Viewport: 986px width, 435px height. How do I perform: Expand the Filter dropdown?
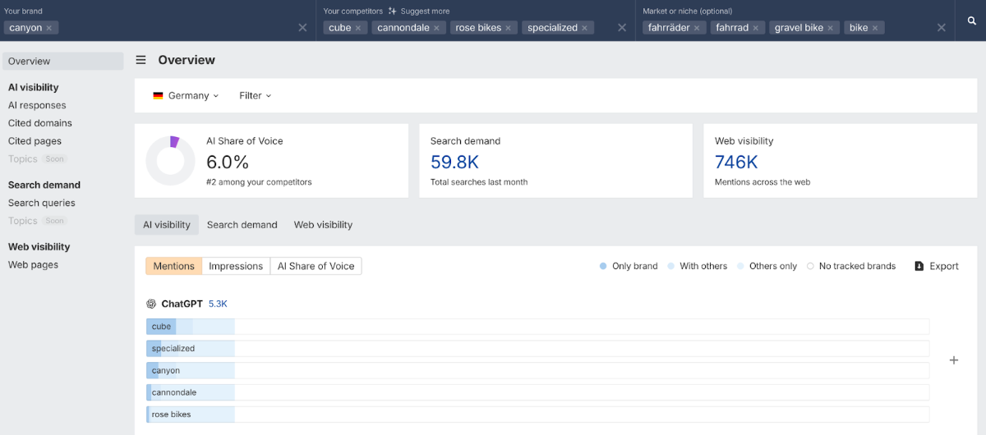click(x=255, y=95)
